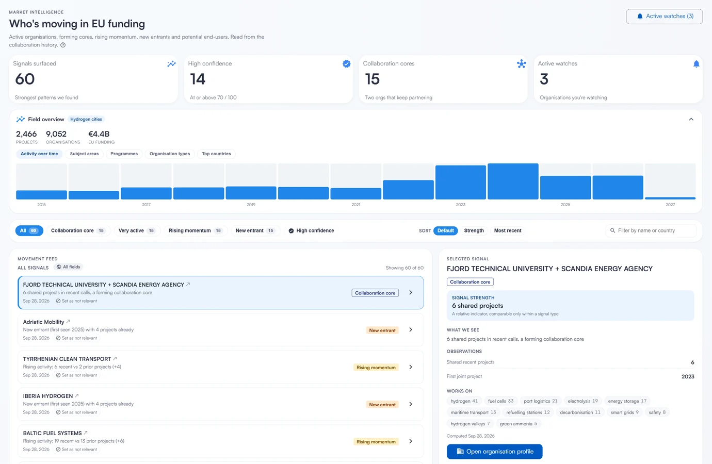Click the maritime transport 15 topic tag

(x=473, y=412)
